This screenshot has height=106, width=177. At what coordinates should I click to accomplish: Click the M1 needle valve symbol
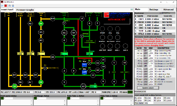tap(89, 71)
